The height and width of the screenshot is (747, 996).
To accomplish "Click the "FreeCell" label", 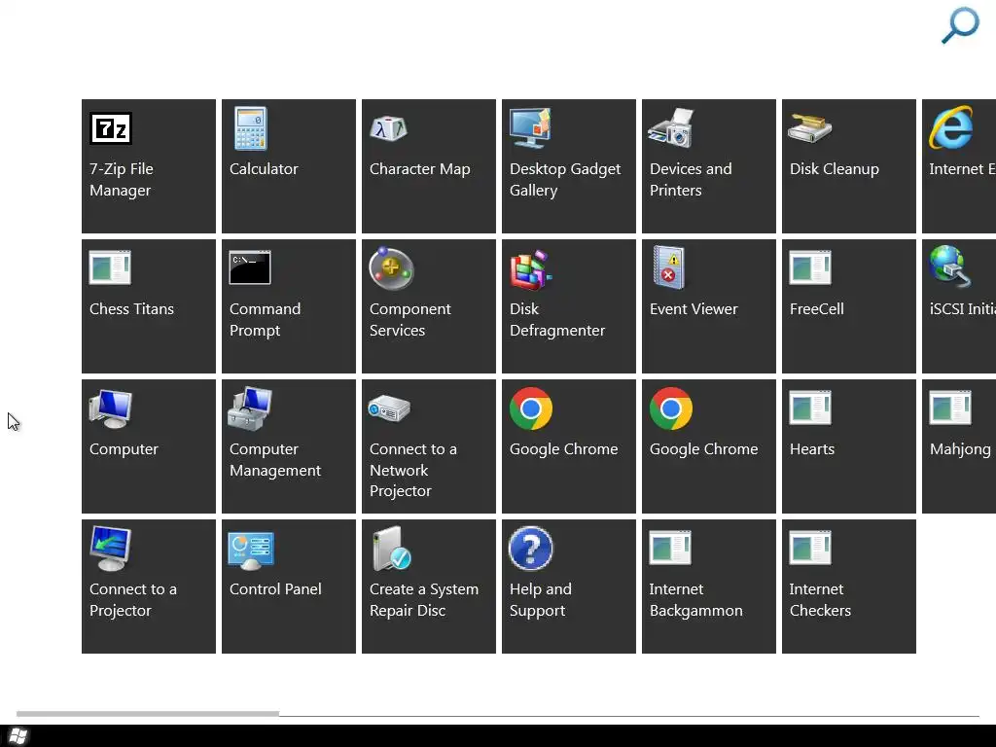I will coord(816,309).
